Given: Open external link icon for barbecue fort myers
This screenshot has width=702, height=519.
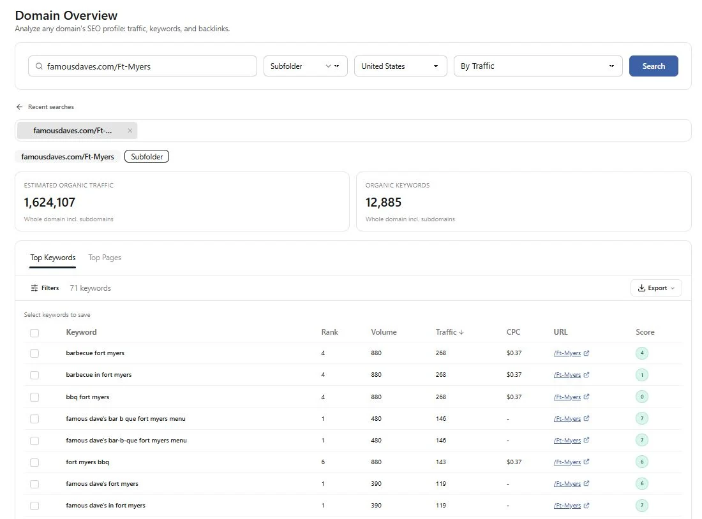Looking at the screenshot, I should click(586, 353).
